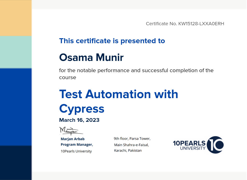The height and width of the screenshot is (180, 247).
Task: Select the date March 16, 2023
Action: tap(79, 120)
